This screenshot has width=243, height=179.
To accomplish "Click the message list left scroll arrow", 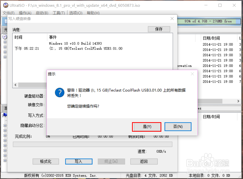I will point(16,85).
